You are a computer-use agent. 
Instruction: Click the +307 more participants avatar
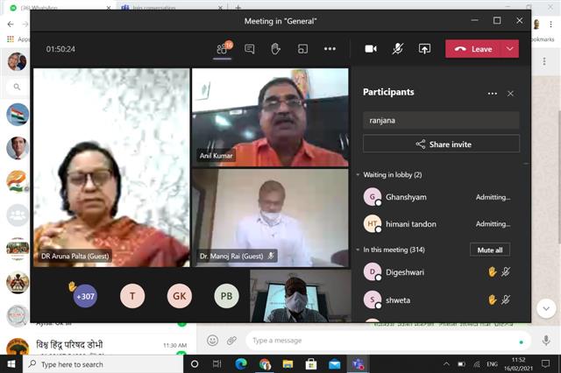(85, 296)
